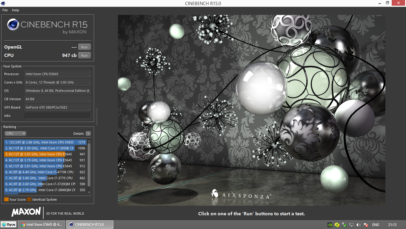Open the volume speaker tray icon
Screen dimensions: 406x229
[358, 225]
